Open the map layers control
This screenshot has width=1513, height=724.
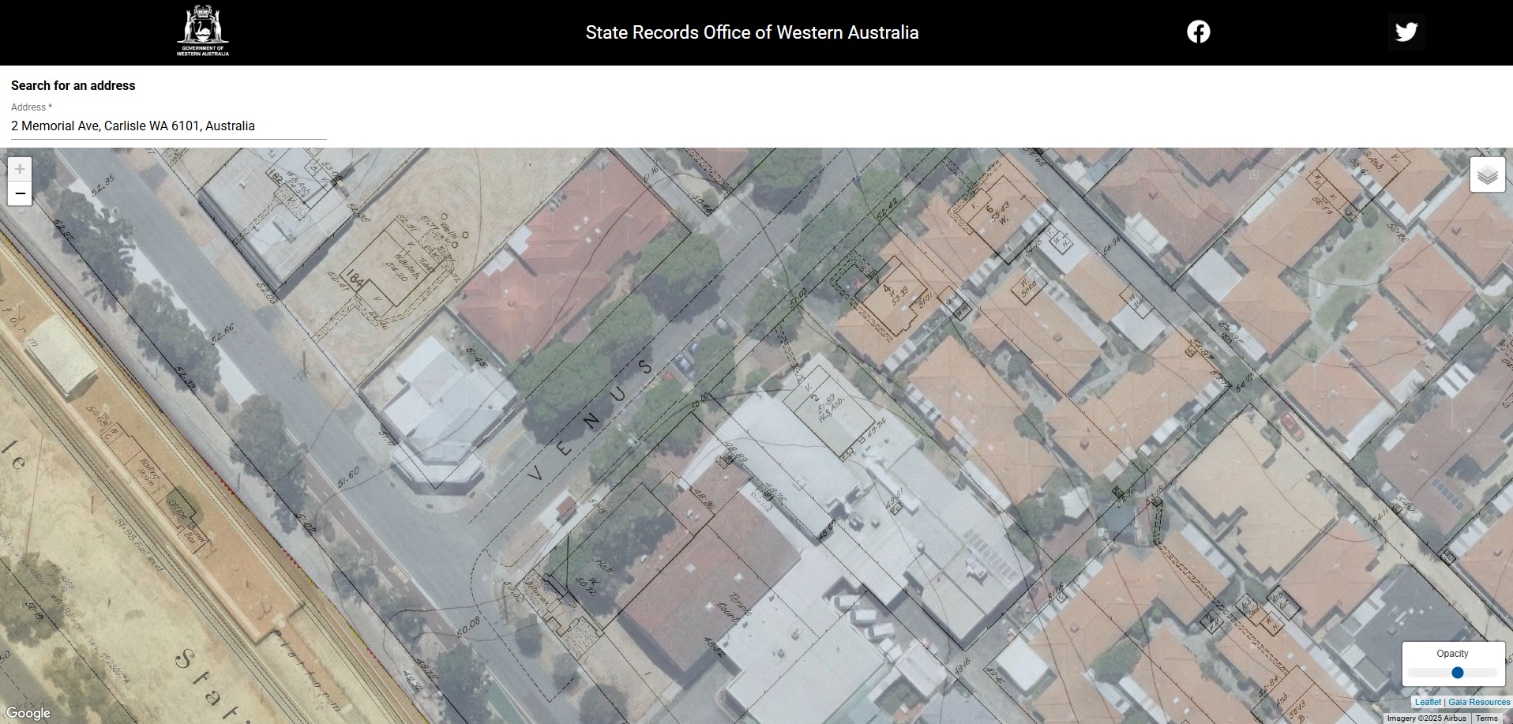(1487, 174)
